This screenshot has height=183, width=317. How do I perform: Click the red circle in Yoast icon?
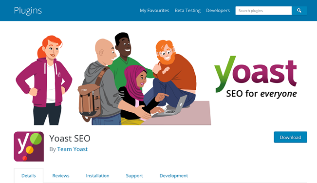pyautogui.click(x=25, y=158)
